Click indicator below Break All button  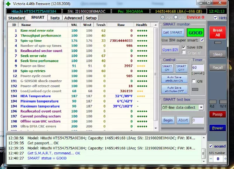coord(218,43)
